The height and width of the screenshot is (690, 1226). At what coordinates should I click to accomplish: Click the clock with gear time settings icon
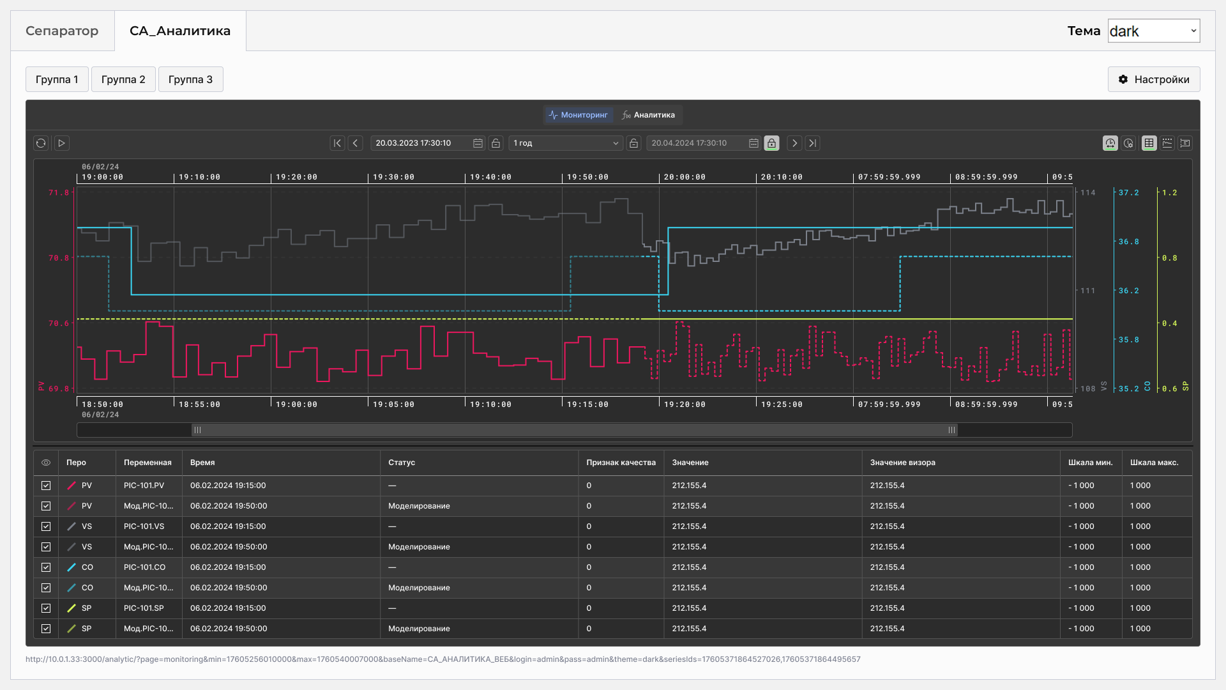pyautogui.click(x=1129, y=143)
